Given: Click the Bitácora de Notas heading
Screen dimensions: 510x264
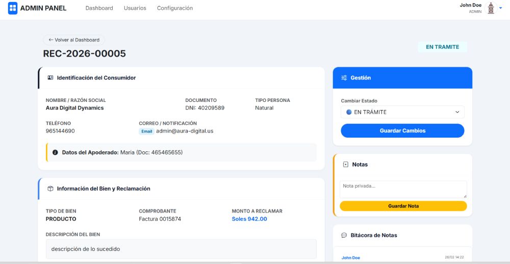Looking at the screenshot, I should tap(374, 235).
